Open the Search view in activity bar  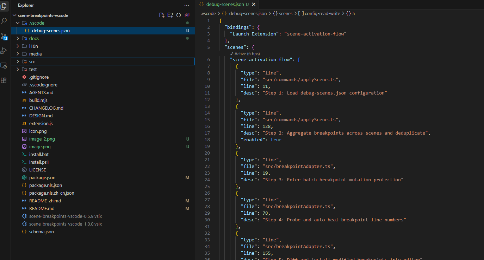coord(4,21)
